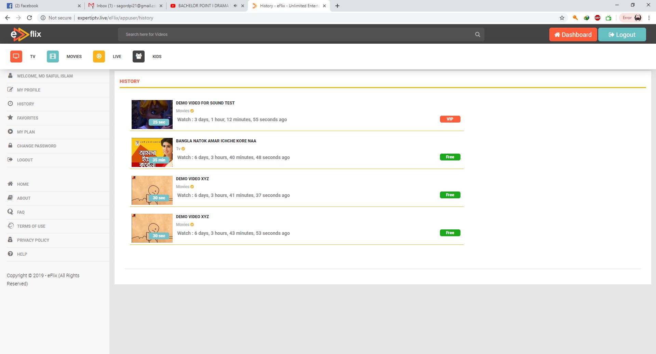Click the ABP adblock extension icon
This screenshot has width=656, height=354.
(598, 18)
